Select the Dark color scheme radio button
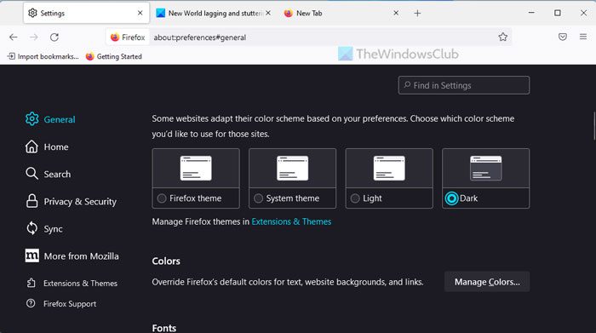The height and width of the screenshot is (333, 596). tap(451, 198)
